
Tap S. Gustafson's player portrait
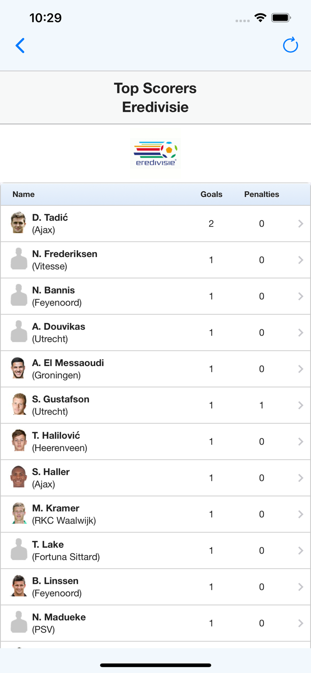18,405
